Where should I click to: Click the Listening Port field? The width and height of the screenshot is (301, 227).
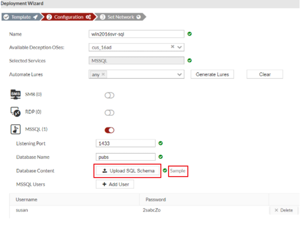125,143
